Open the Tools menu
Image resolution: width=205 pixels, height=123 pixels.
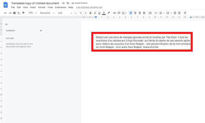point(50,7)
